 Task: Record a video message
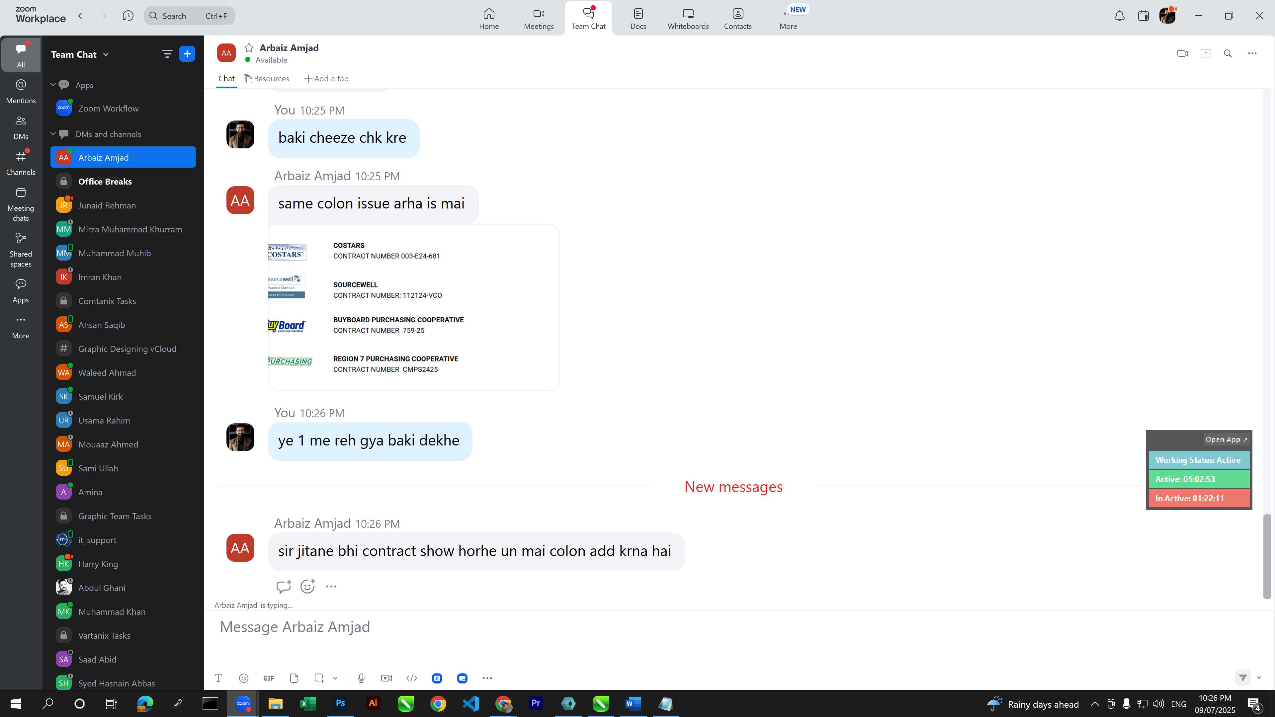pos(386,678)
